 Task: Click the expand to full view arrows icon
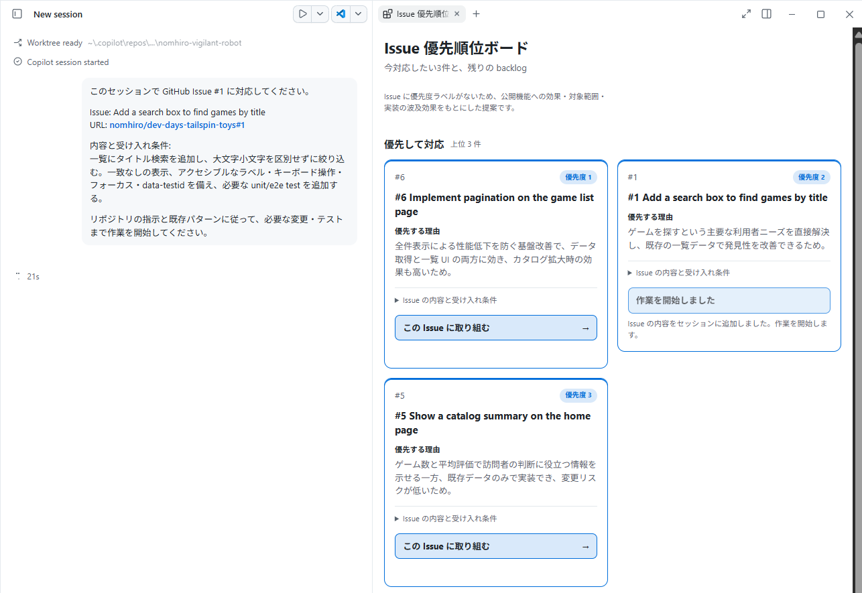[x=746, y=14]
